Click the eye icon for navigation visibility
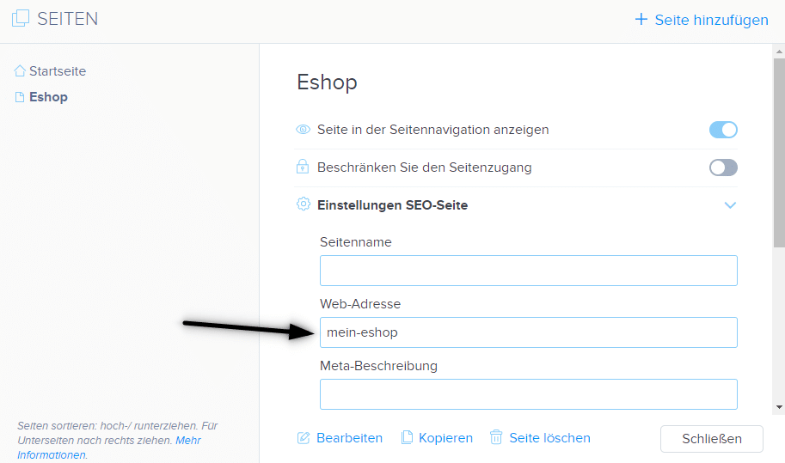The image size is (785, 463). (x=303, y=130)
